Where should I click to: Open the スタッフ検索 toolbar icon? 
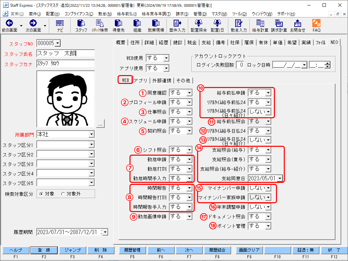[x=100, y=26]
